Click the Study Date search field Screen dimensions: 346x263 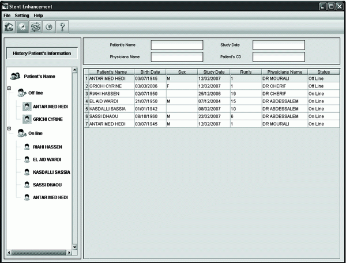click(x=279, y=45)
